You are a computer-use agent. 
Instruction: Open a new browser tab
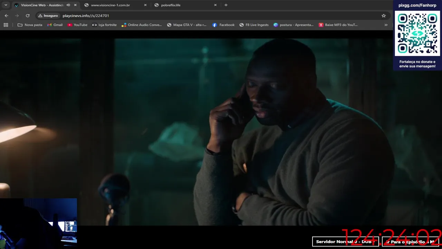click(x=226, y=5)
